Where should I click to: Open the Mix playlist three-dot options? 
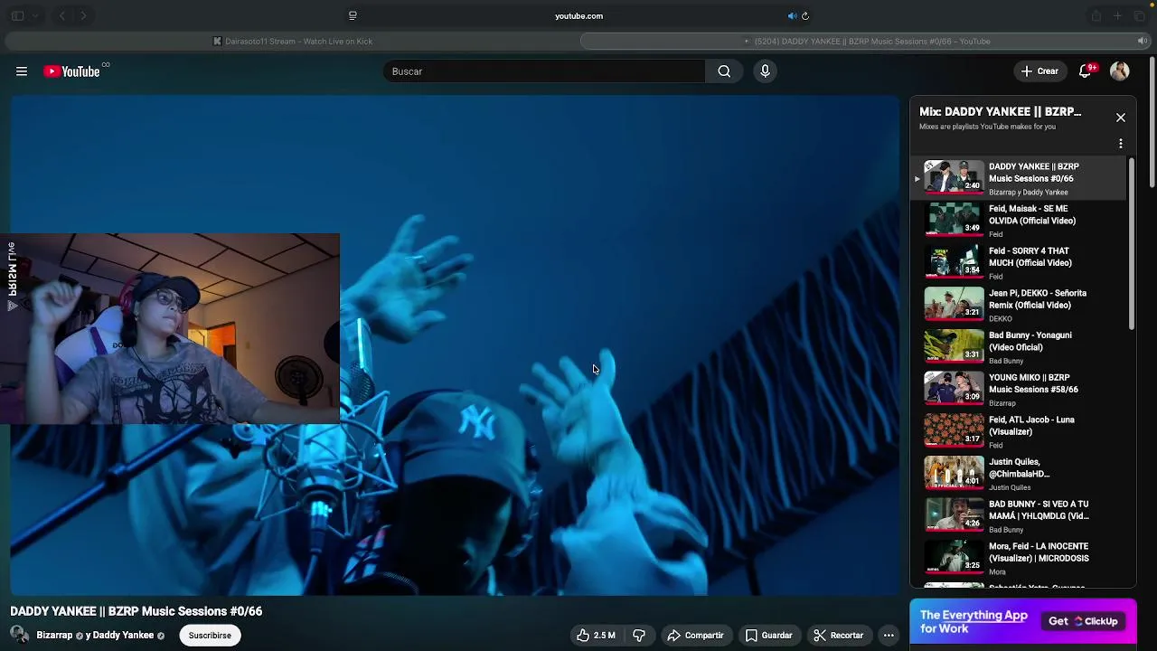pyautogui.click(x=1121, y=144)
